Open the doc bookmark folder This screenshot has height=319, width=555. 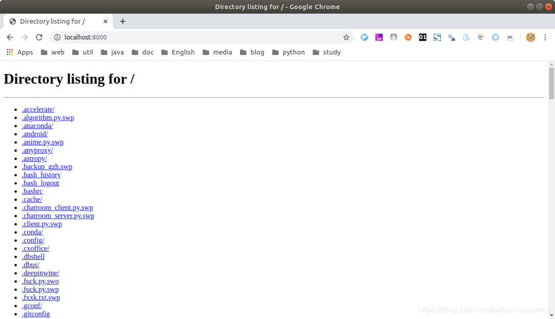click(x=143, y=52)
